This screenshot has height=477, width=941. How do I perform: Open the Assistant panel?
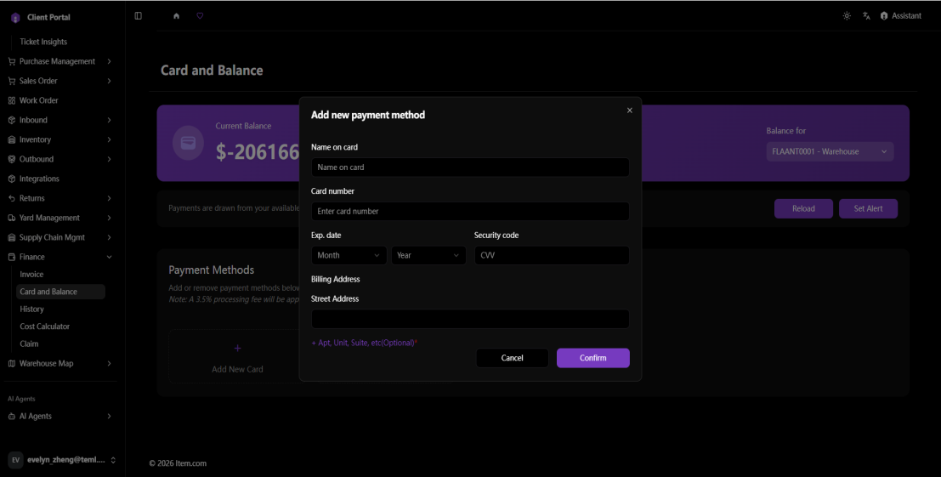pos(901,16)
